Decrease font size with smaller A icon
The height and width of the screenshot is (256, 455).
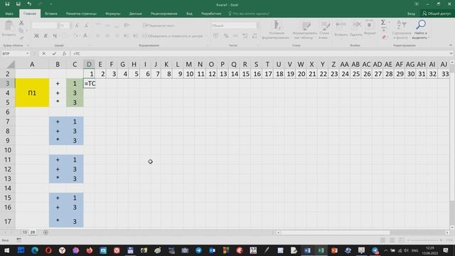click(87, 26)
